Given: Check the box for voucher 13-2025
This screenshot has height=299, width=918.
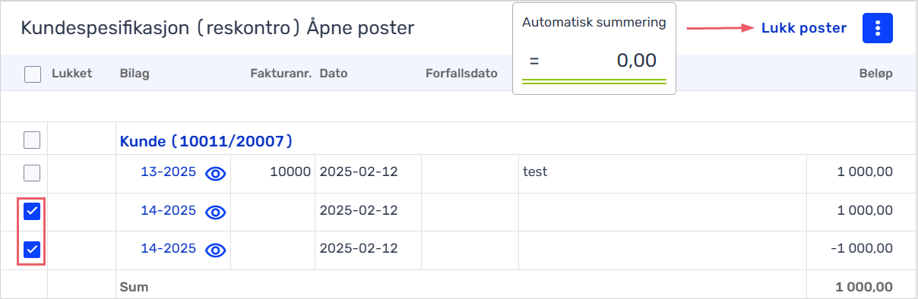Looking at the screenshot, I should 32,173.
